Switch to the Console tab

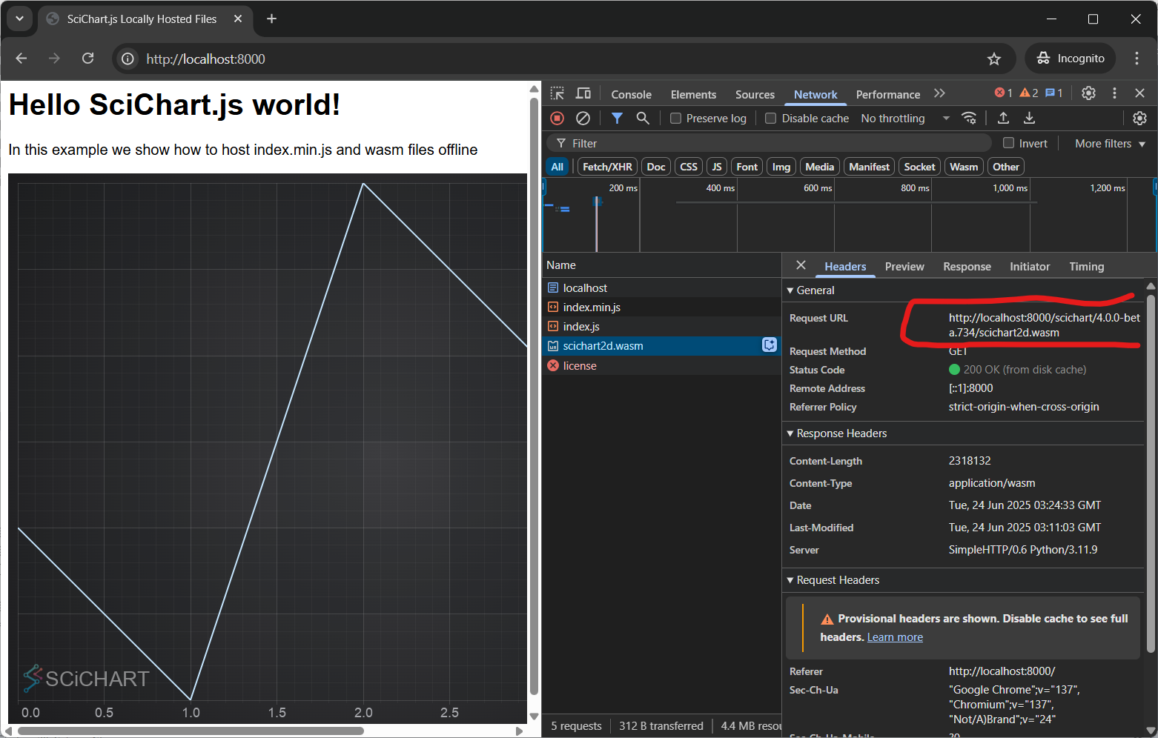(x=631, y=95)
